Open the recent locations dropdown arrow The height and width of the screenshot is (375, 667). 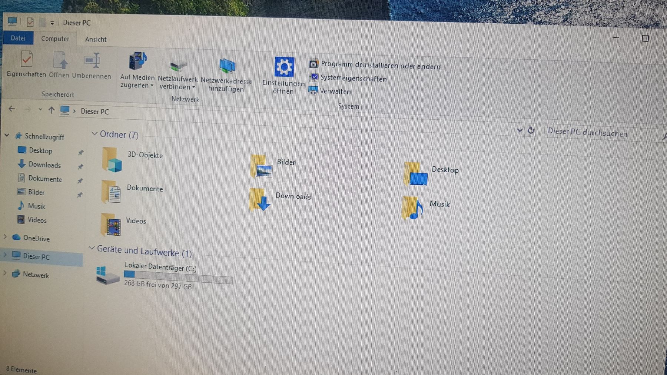[x=40, y=110]
